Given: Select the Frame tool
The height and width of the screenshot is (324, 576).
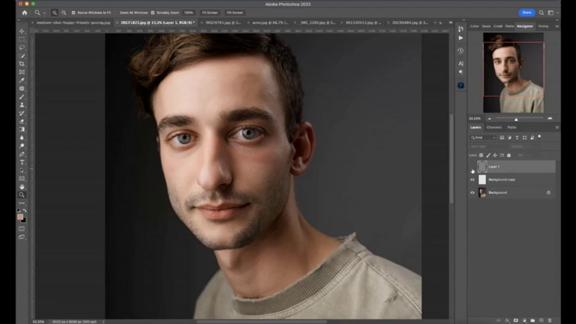Looking at the screenshot, I should (22, 72).
